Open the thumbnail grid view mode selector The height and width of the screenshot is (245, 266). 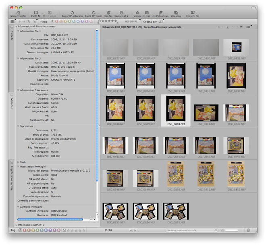coord(13,21)
